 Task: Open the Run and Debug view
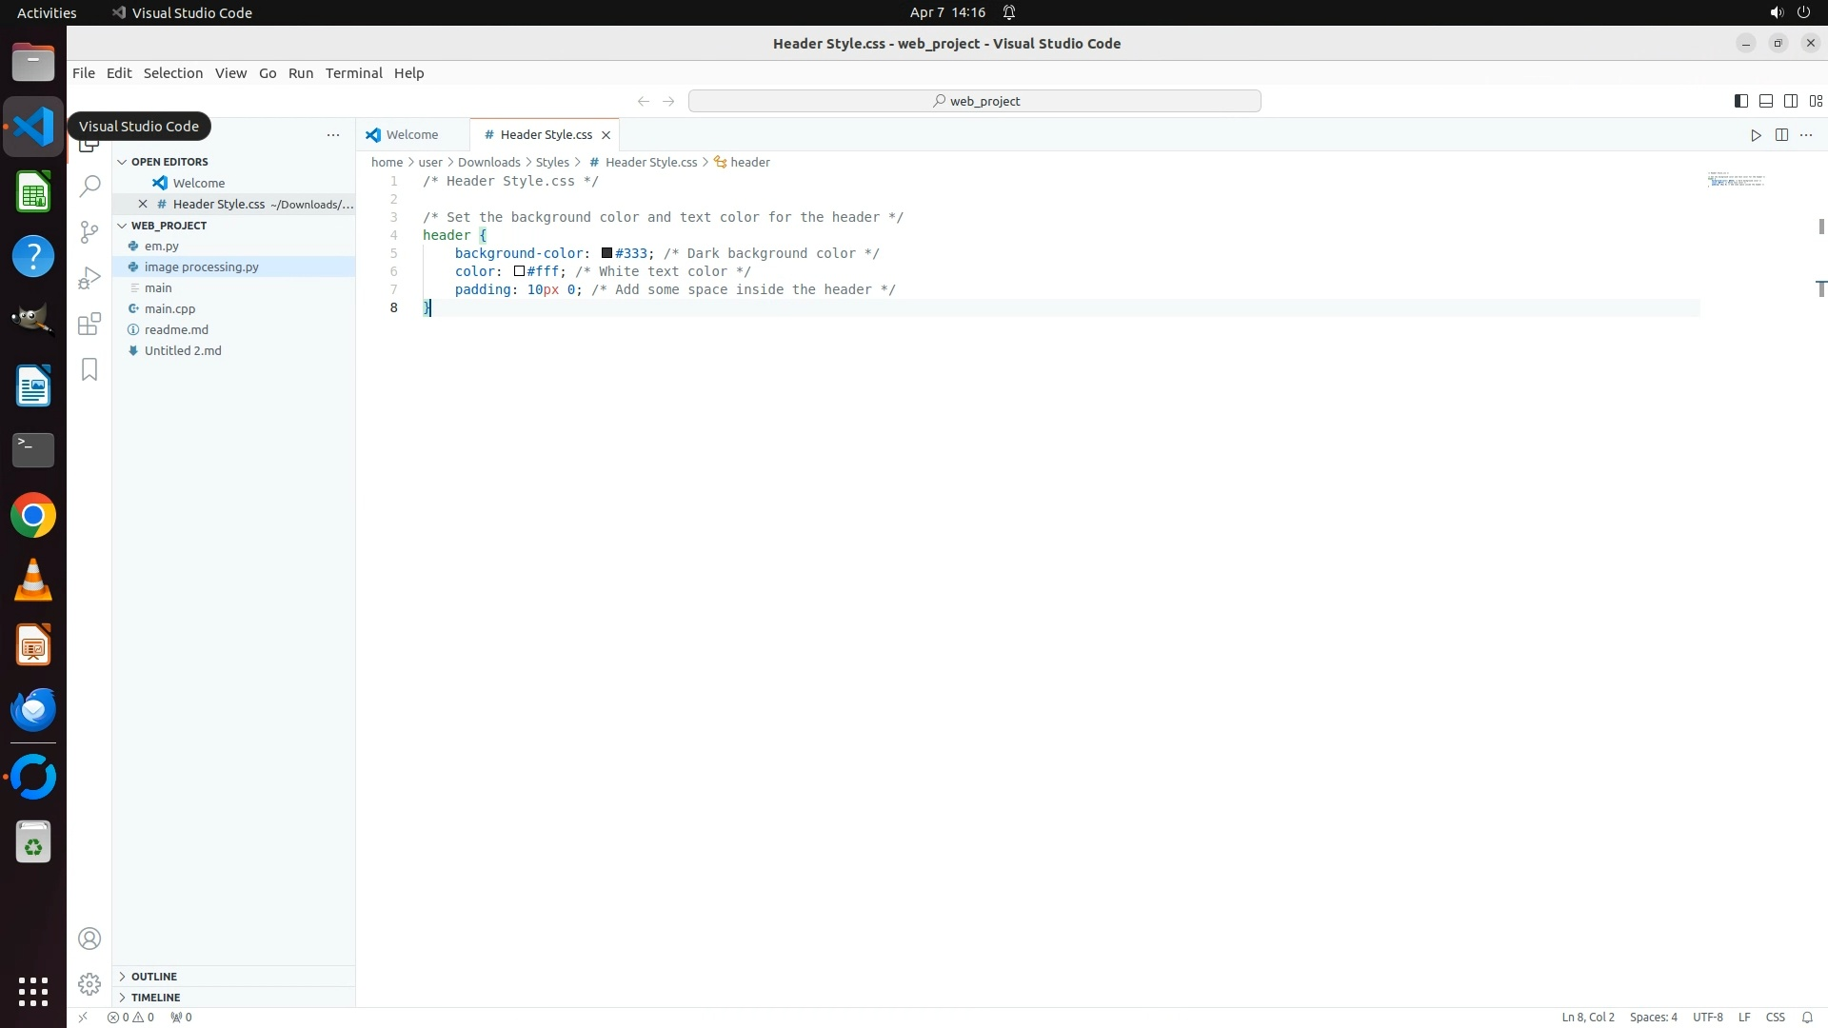point(89,278)
